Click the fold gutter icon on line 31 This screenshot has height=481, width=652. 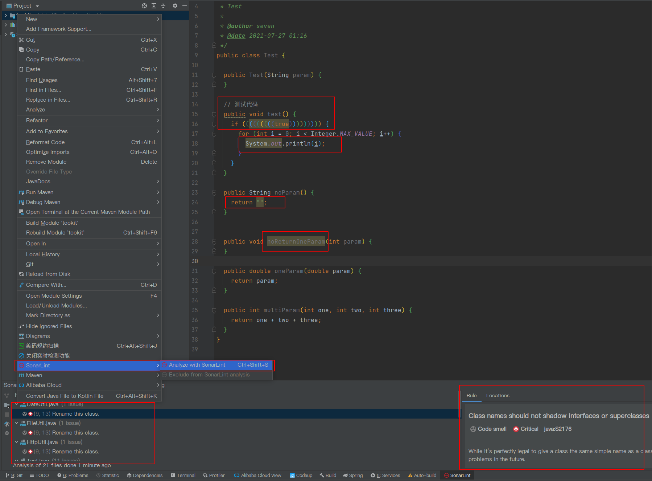point(214,271)
